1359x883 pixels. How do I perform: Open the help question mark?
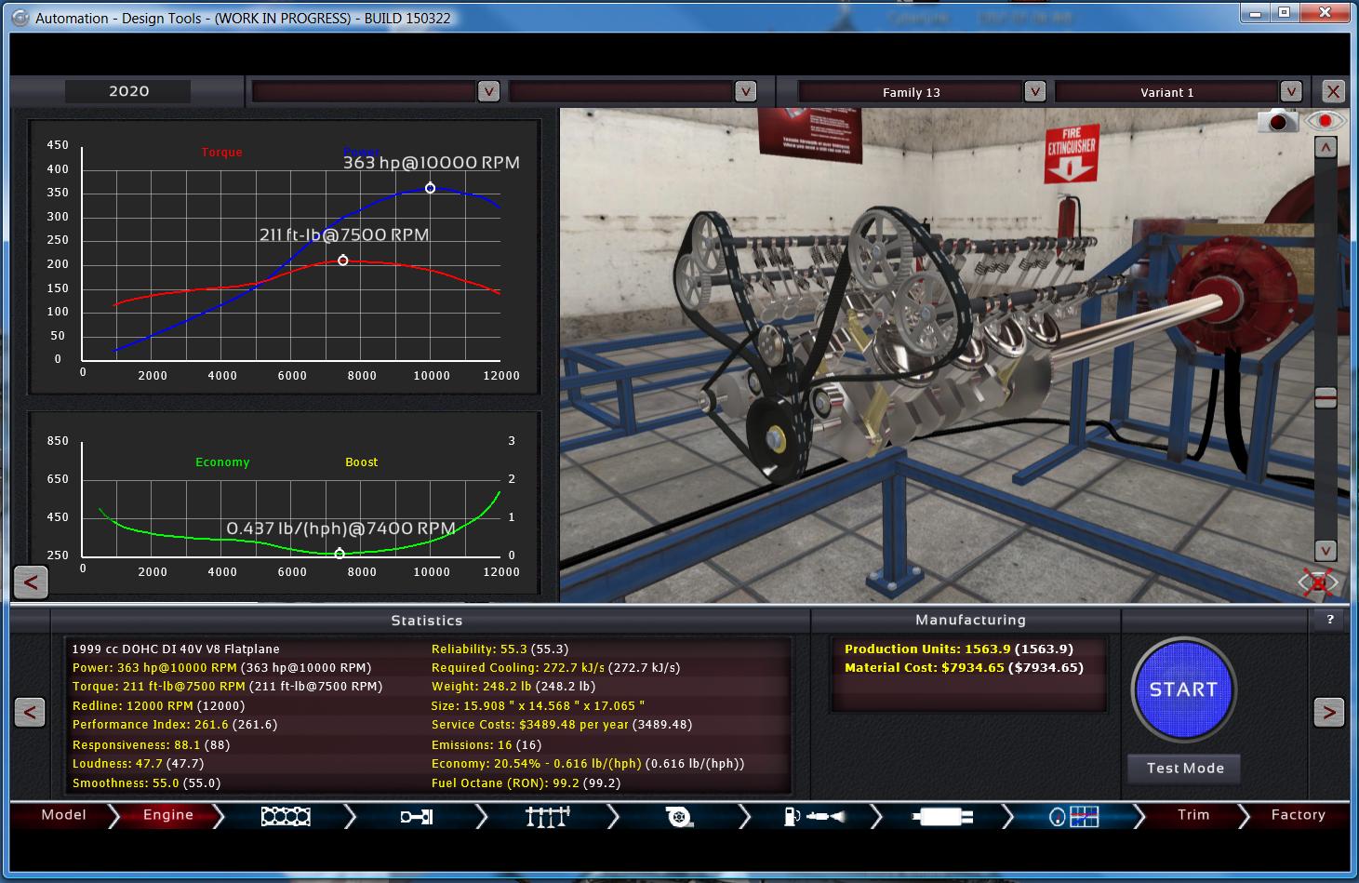[1329, 619]
